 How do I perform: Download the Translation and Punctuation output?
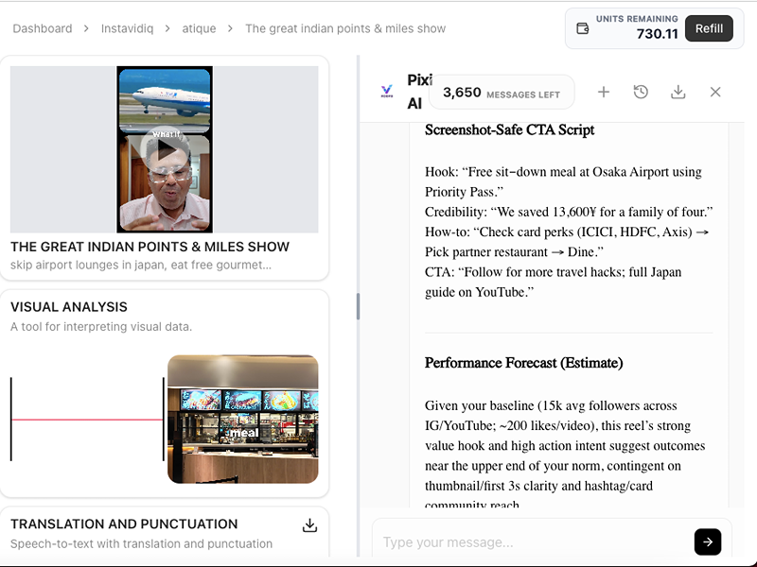tap(309, 524)
